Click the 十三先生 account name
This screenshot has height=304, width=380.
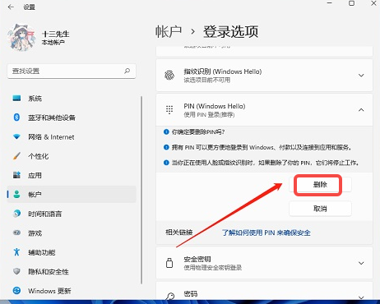[56, 34]
